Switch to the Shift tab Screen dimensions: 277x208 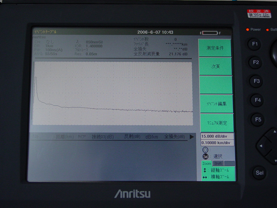(x=218, y=163)
